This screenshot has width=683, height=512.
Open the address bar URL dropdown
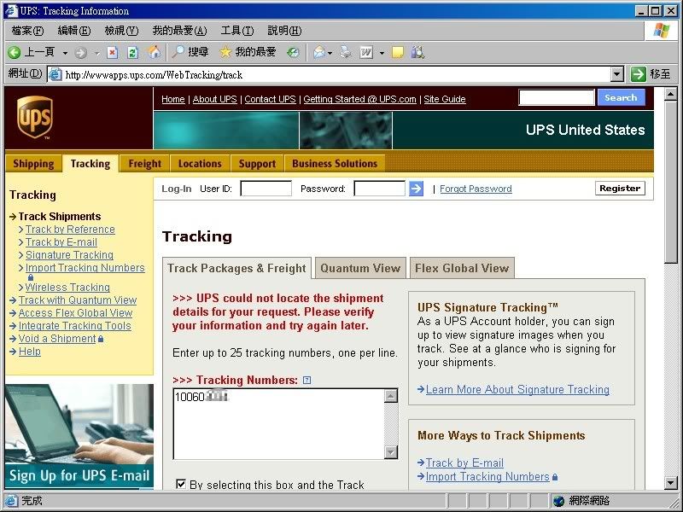pos(616,74)
